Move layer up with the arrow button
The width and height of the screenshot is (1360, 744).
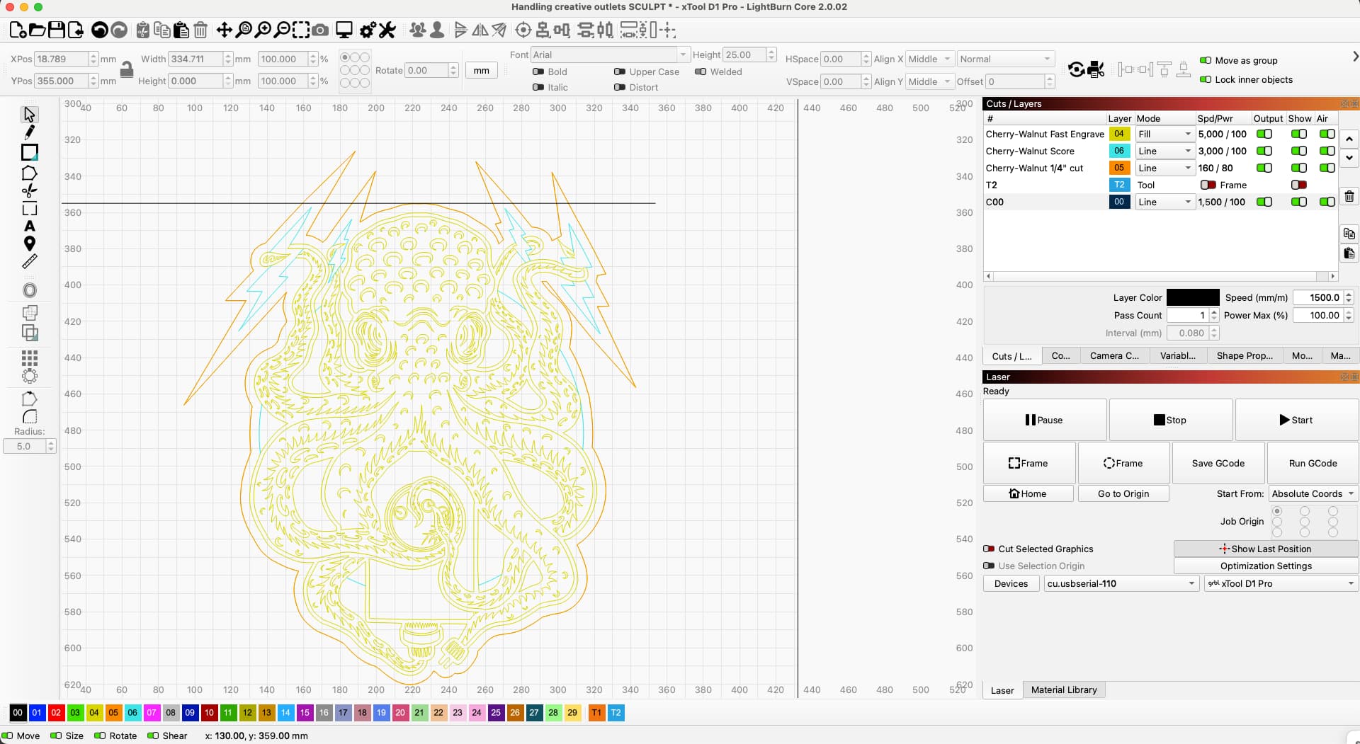click(1349, 139)
